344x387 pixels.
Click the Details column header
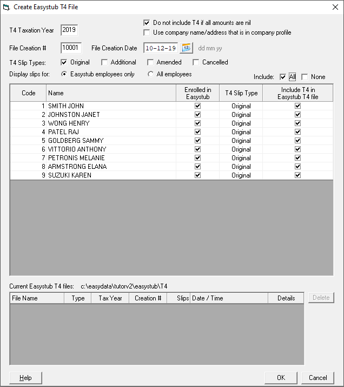(286, 298)
